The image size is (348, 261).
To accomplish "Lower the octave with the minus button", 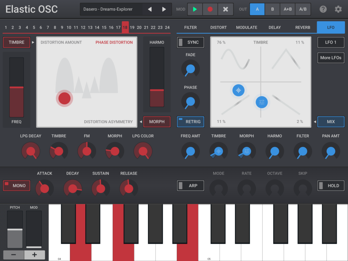I will coord(14,255).
